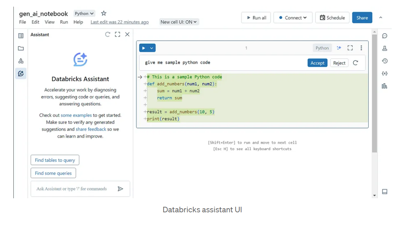The image size is (398, 226).
Task: Accept the generated code suggestion
Action: click(317, 63)
